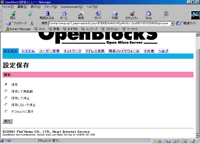Open the Communicator(C) menu

pyautogui.click(x=72, y=7)
